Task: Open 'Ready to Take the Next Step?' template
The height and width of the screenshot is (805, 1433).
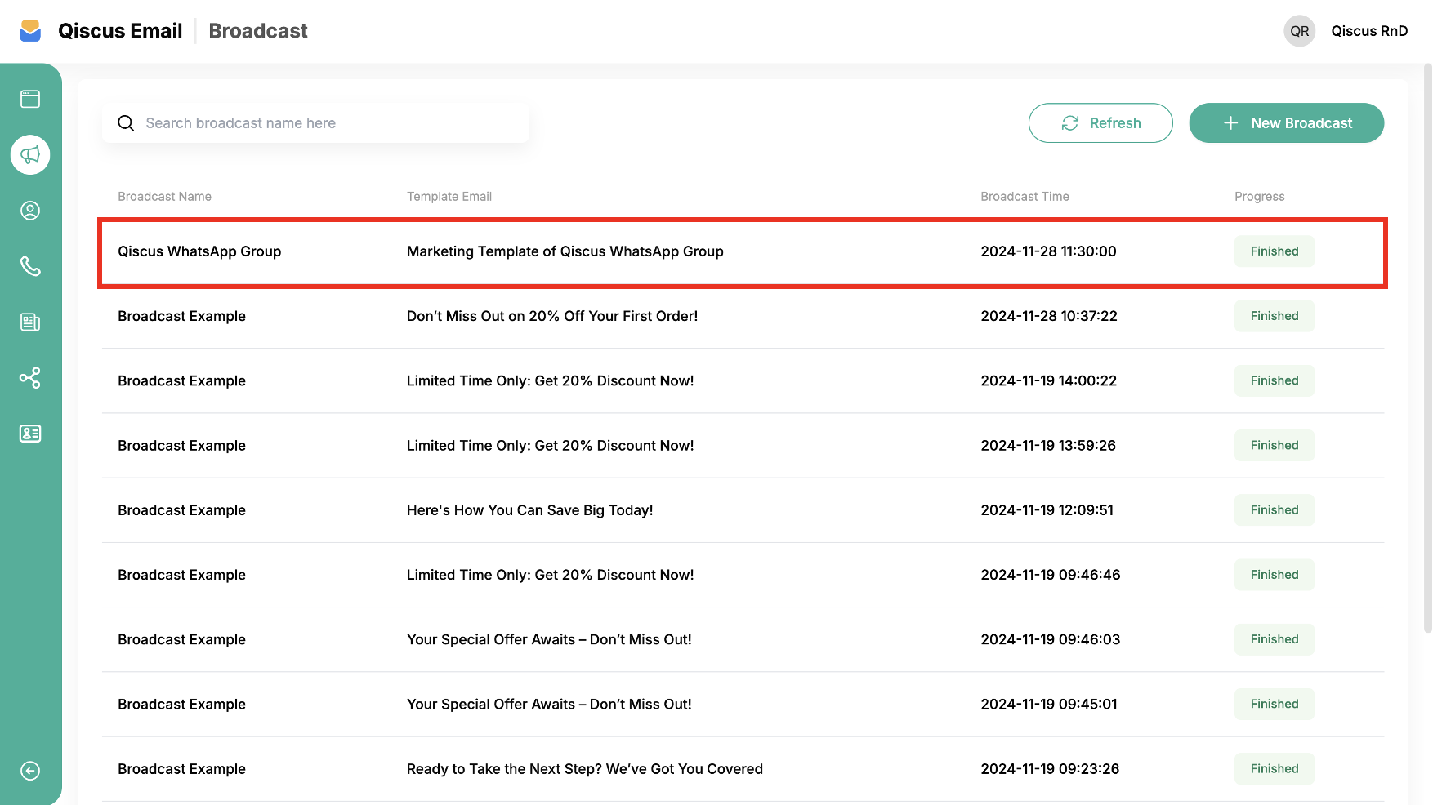Action: point(584,769)
